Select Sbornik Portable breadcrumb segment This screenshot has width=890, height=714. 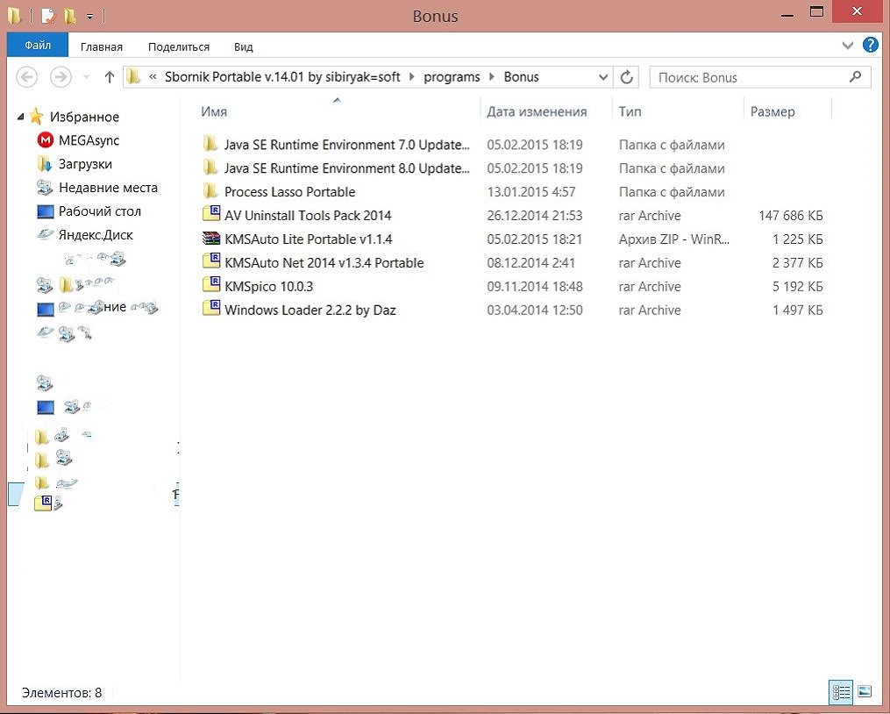282,77
